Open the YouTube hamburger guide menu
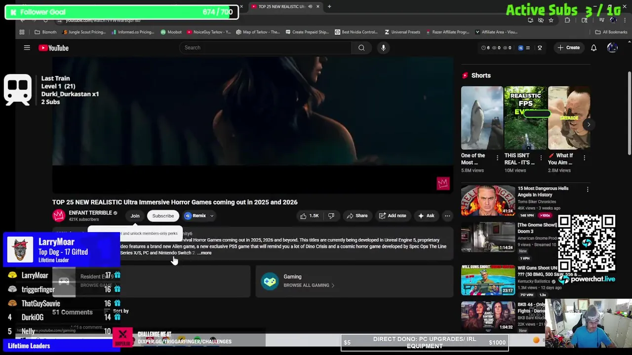 [27, 48]
